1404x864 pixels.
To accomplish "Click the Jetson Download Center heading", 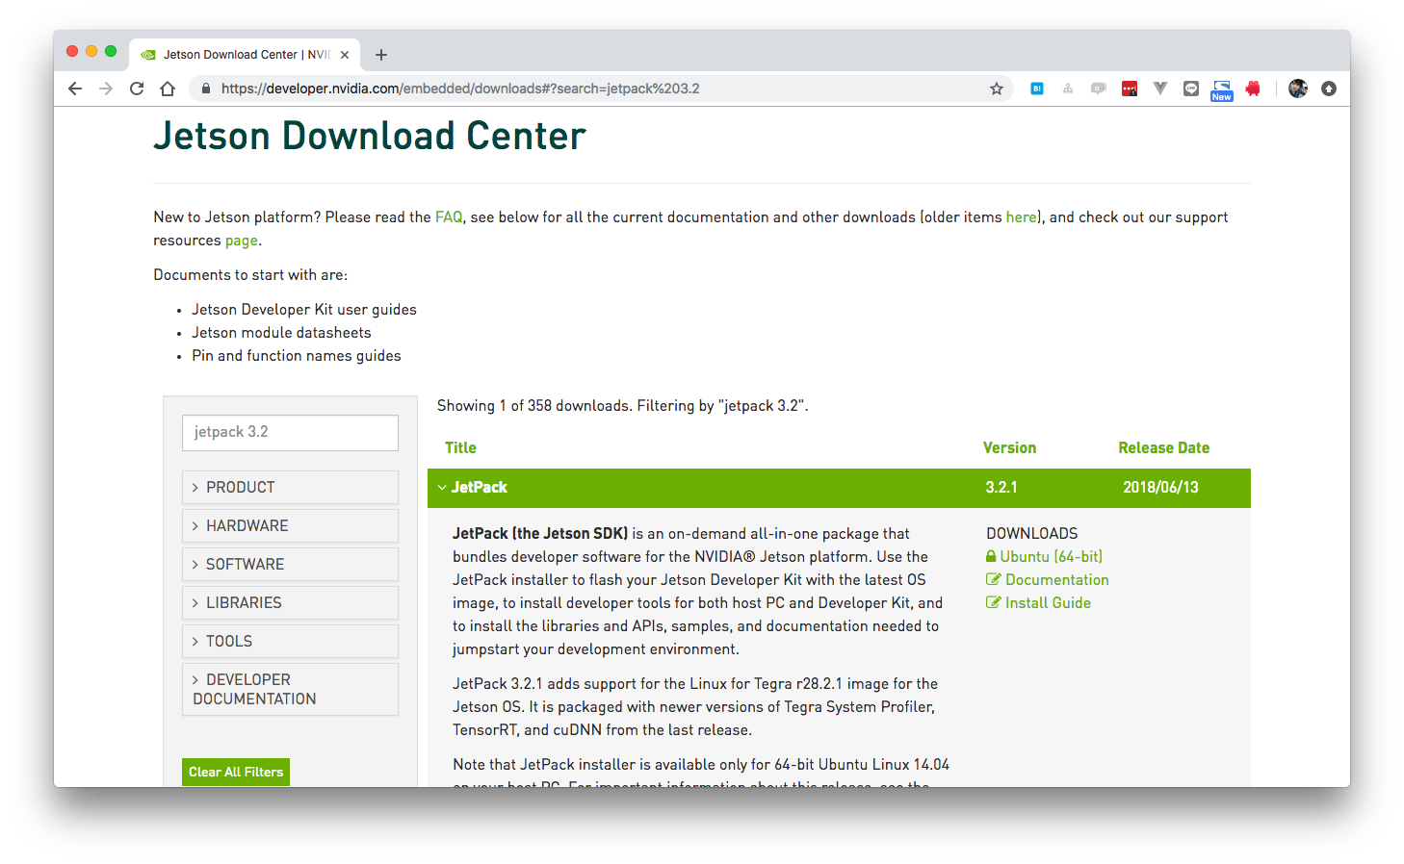I will pos(370,136).
